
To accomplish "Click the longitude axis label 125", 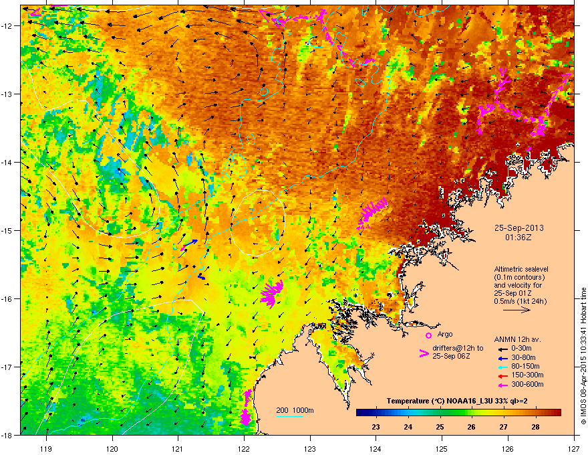I will (442, 448).
